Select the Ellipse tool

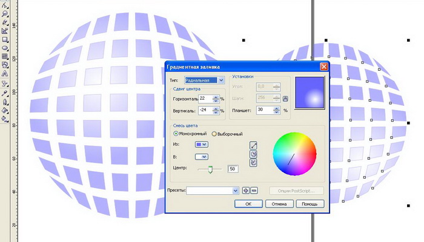point(5,48)
